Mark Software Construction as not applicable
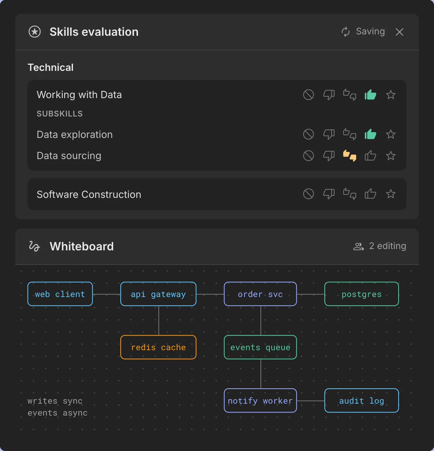The width and height of the screenshot is (434, 451). (x=308, y=194)
